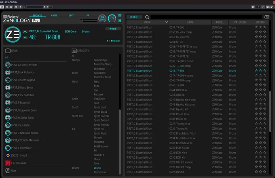Sort by the MODEL column header

point(220,23)
